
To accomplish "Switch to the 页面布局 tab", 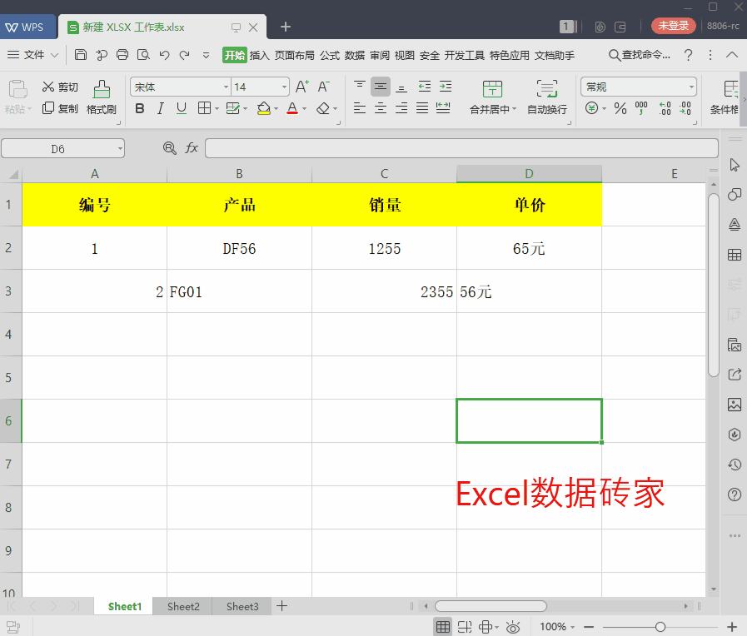I will coord(295,55).
